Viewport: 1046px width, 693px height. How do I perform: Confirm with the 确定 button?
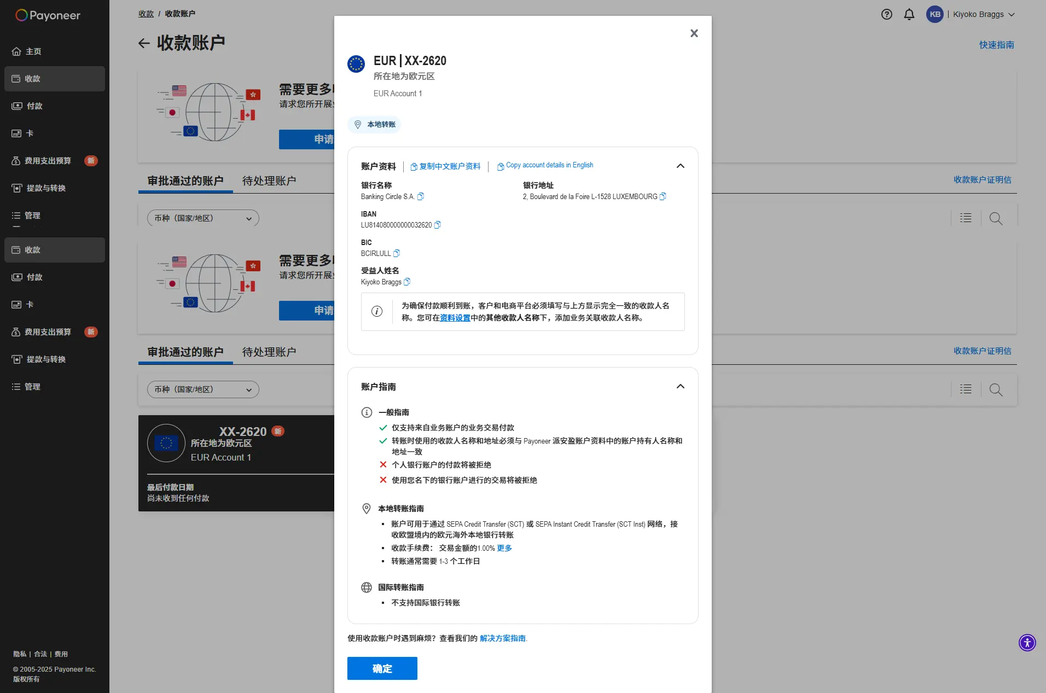382,668
